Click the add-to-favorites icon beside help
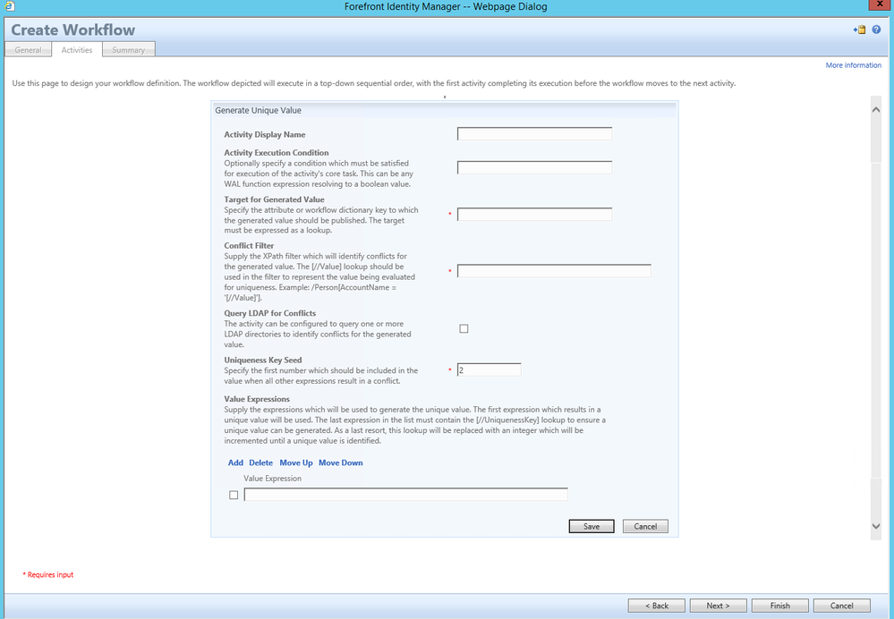This screenshot has height=619, width=894. [859, 30]
